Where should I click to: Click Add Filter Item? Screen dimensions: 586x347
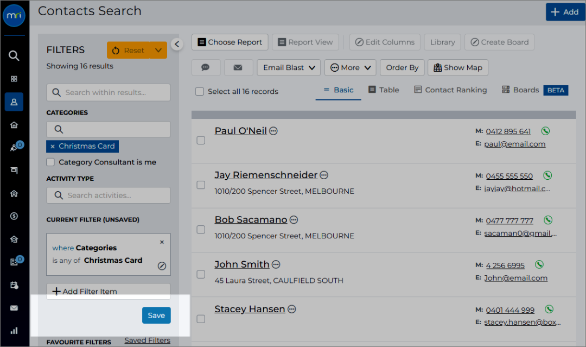coord(109,291)
